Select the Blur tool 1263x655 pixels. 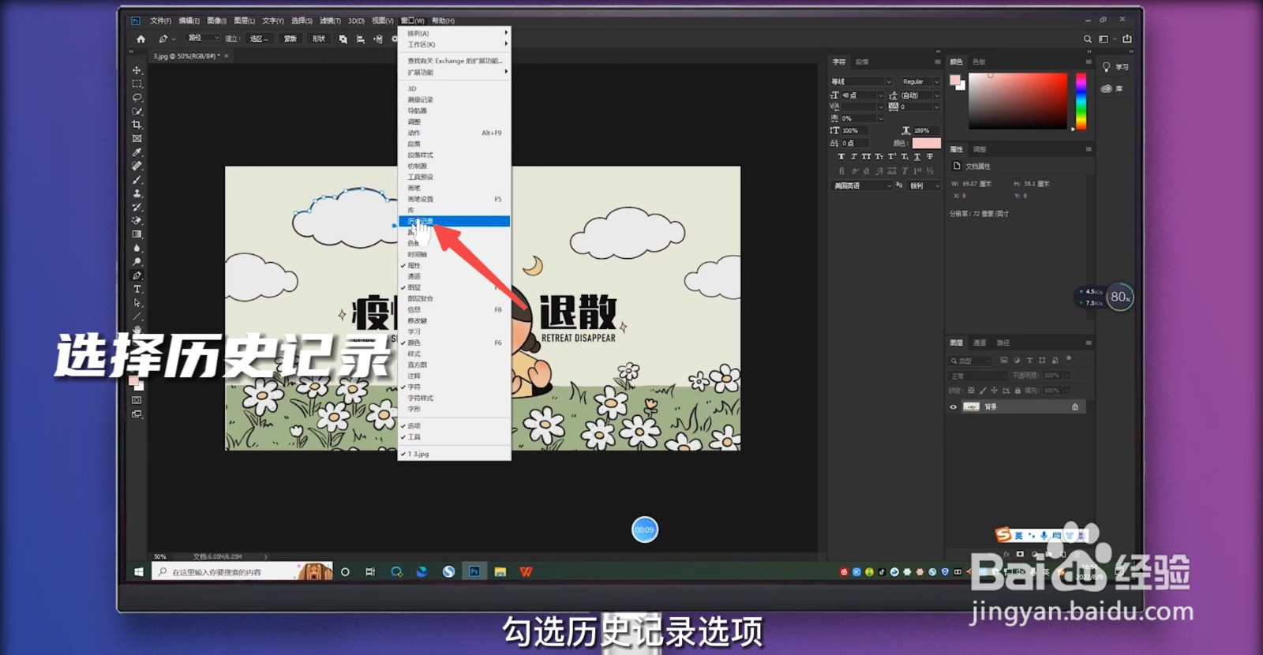(137, 248)
